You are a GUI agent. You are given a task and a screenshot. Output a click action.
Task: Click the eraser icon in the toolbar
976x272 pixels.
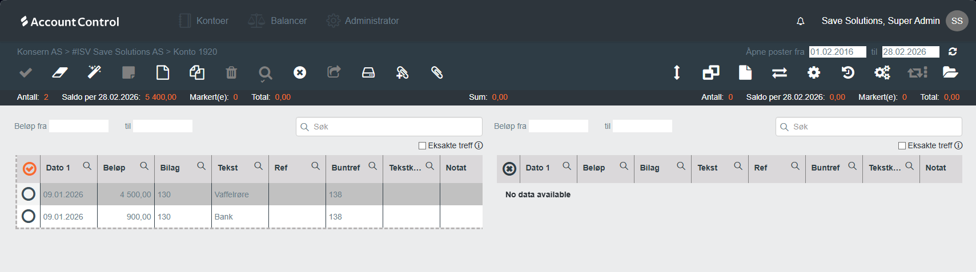tap(60, 72)
